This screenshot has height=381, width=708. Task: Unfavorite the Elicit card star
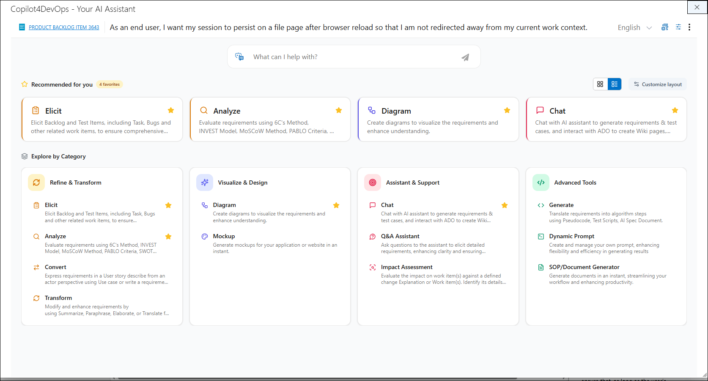171,110
